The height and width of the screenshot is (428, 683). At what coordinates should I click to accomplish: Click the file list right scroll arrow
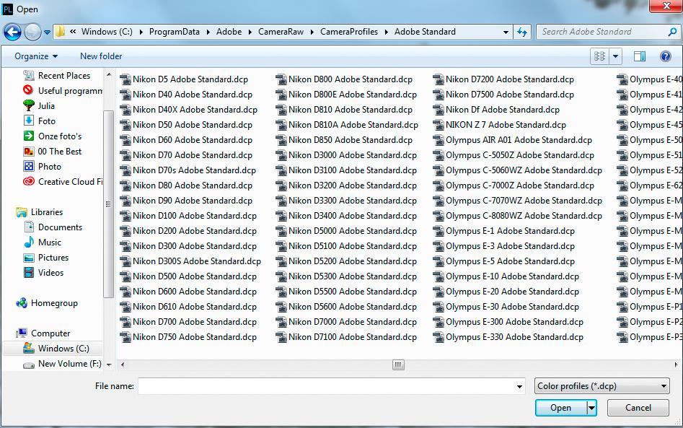pos(676,364)
